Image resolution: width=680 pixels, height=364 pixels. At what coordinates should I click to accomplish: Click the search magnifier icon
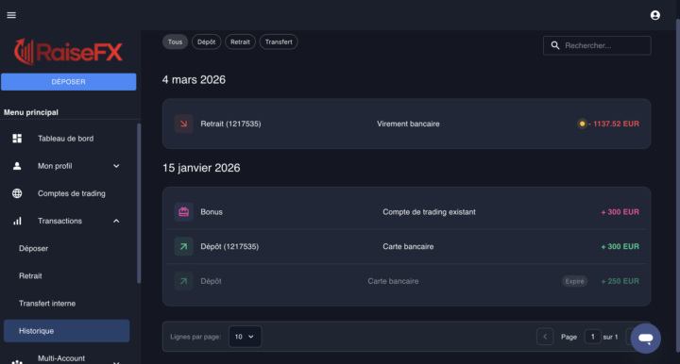[555, 45]
